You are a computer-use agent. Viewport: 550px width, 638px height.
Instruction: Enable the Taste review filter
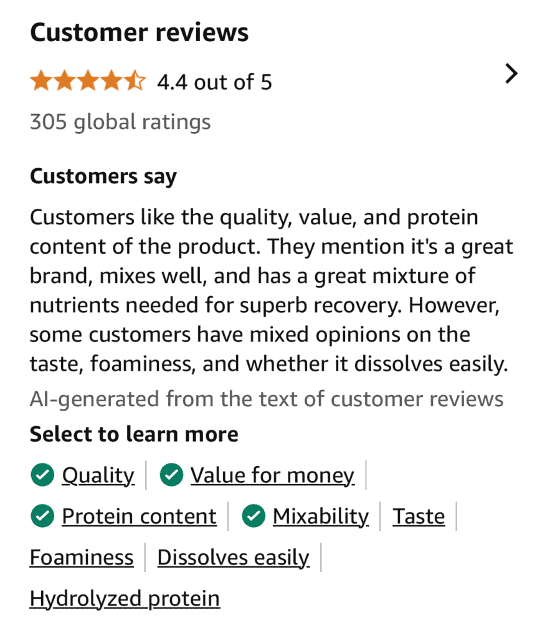click(419, 516)
